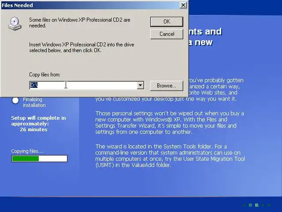Click 'Setup will complete in approximately:' text
Viewport: 282px width, 212px height.
(38, 121)
